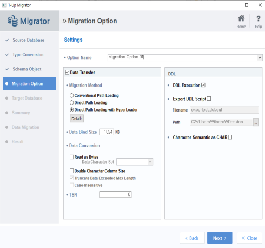Open the Schema Object step

pos(27,69)
